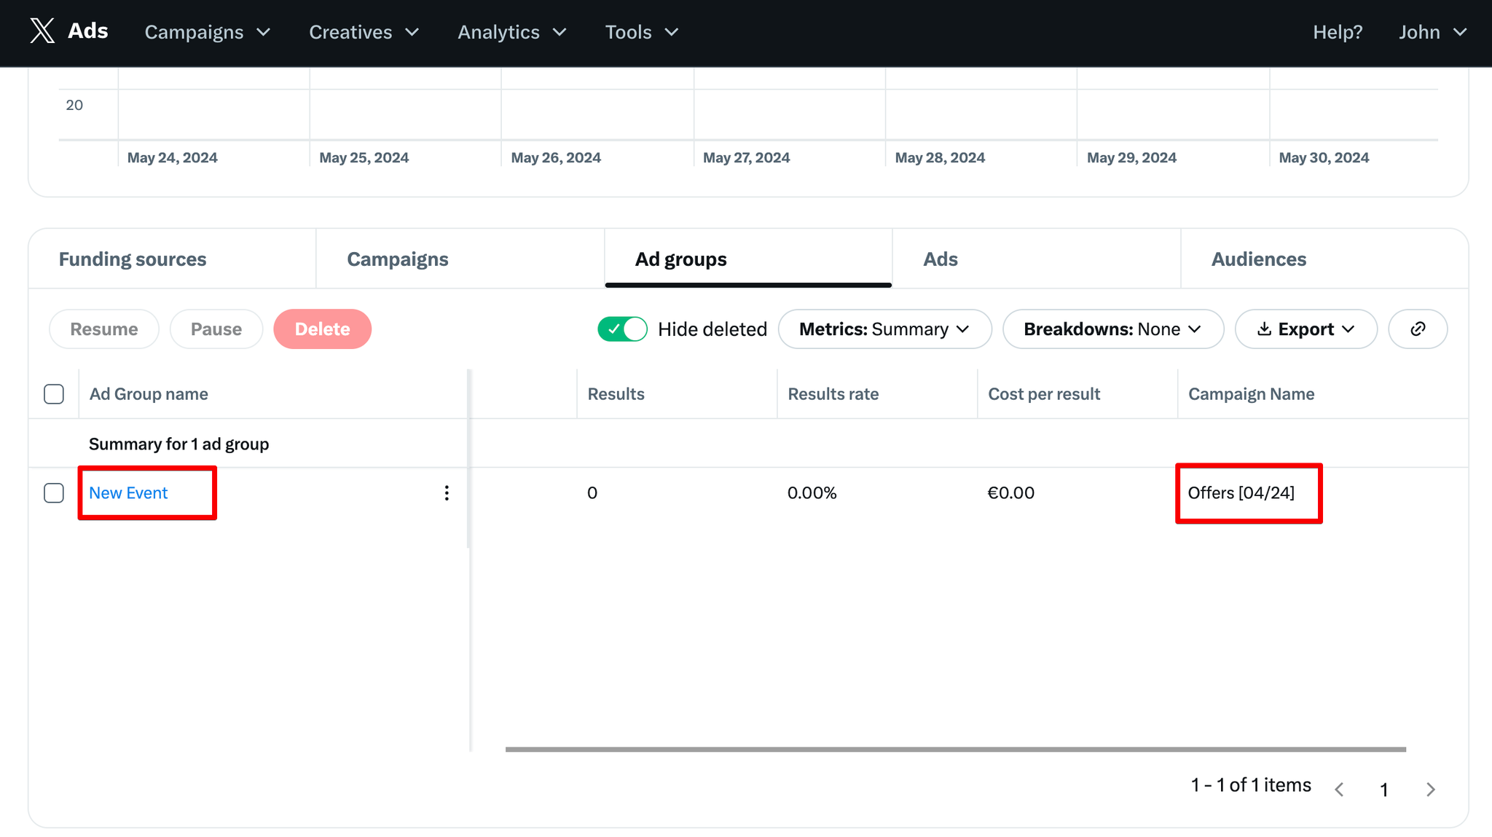Open the Export dropdown
The width and height of the screenshot is (1492, 837).
pyautogui.click(x=1306, y=329)
